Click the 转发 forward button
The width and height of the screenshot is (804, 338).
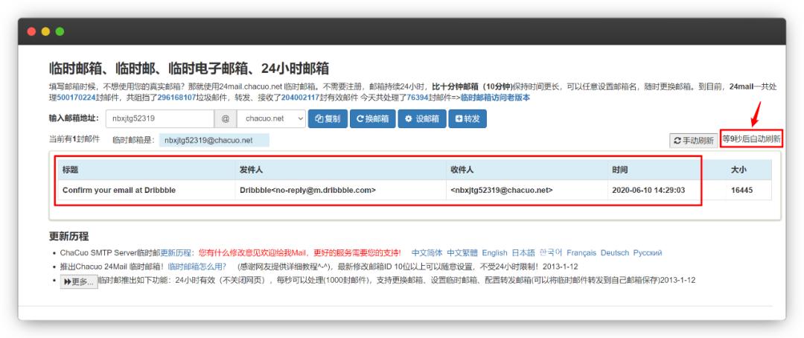point(467,118)
